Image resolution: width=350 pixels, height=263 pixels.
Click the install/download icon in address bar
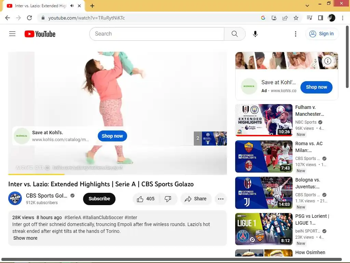point(274,18)
